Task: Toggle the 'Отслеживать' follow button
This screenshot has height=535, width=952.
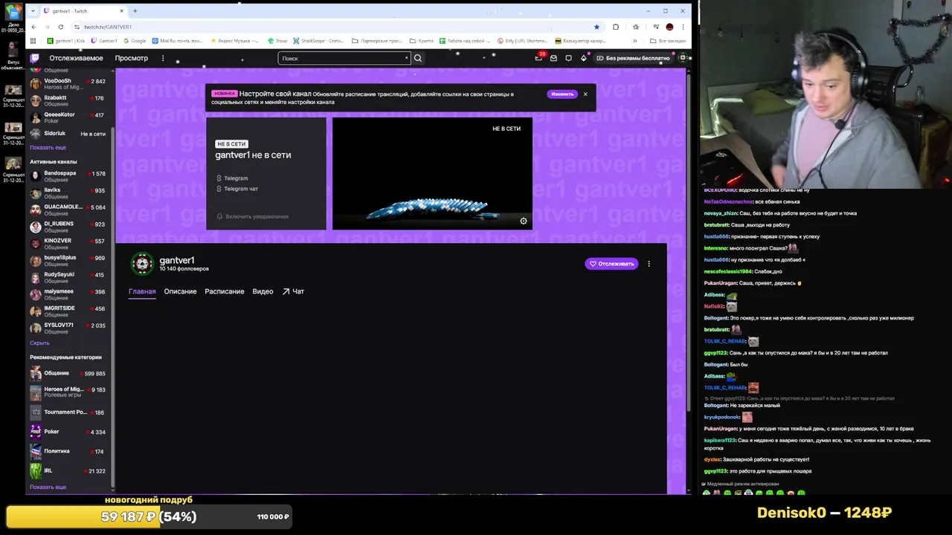Action: [x=611, y=264]
